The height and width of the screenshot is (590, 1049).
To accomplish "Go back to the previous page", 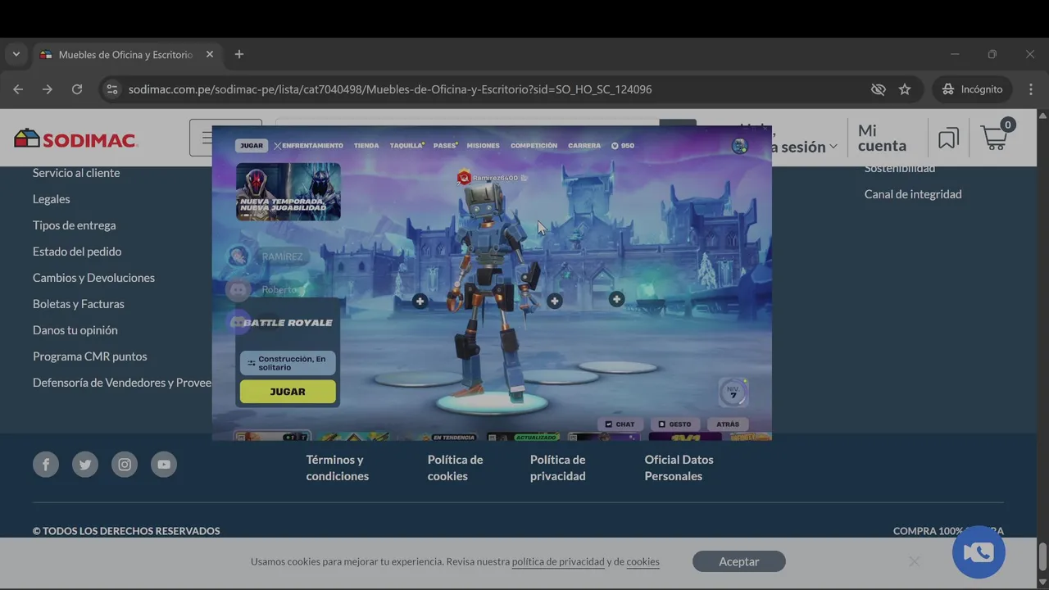I will (x=18, y=89).
